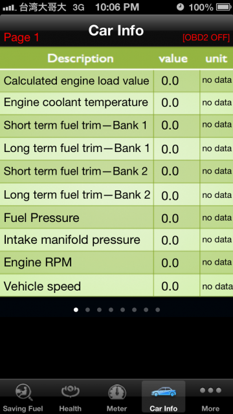Jump to the second page indicator dot
Viewport: 233px width, 414px height.
[x=87, y=310]
